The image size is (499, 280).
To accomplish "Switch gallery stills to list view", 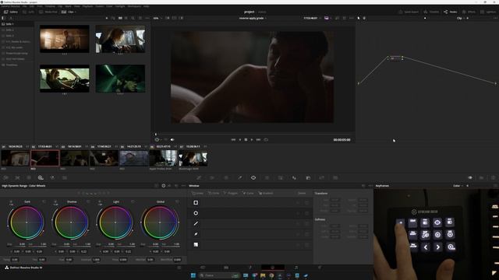I will [x=126, y=18].
